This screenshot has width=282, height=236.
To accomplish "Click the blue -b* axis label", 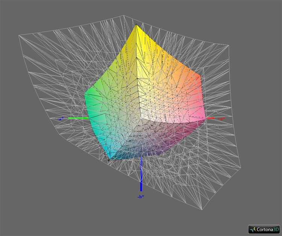I will [x=141, y=196].
